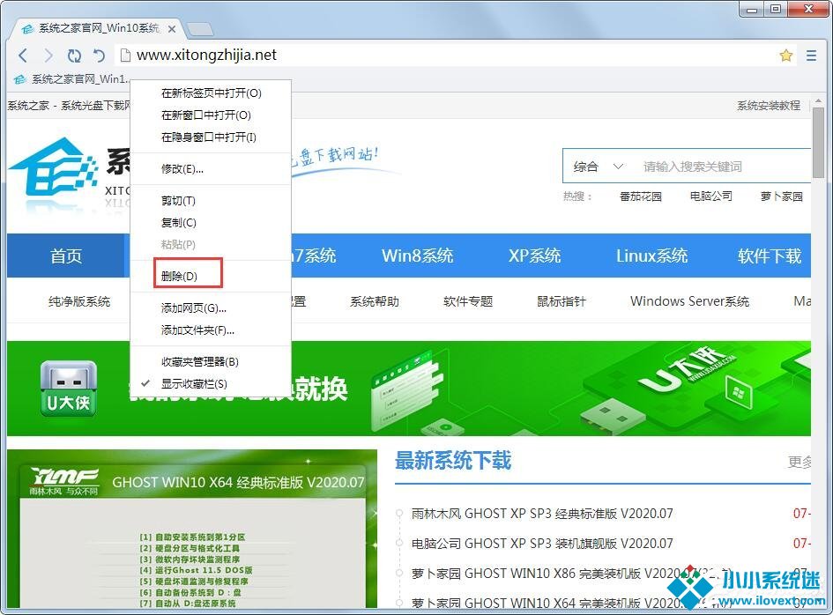Open the Windows Server系统 sub-navigation link
The height and width of the screenshot is (615, 833).
coord(689,301)
